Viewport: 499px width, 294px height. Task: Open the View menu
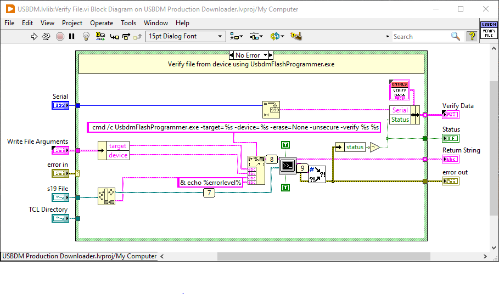(x=47, y=23)
